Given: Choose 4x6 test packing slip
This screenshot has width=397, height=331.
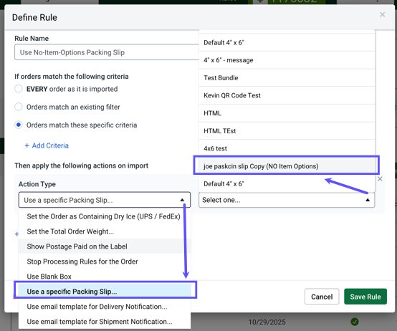Looking at the screenshot, I should [x=287, y=148].
